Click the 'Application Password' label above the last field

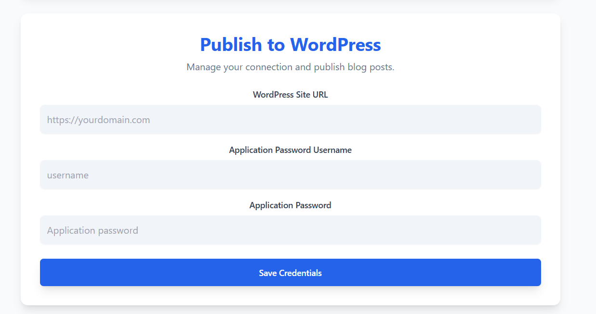(x=290, y=205)
